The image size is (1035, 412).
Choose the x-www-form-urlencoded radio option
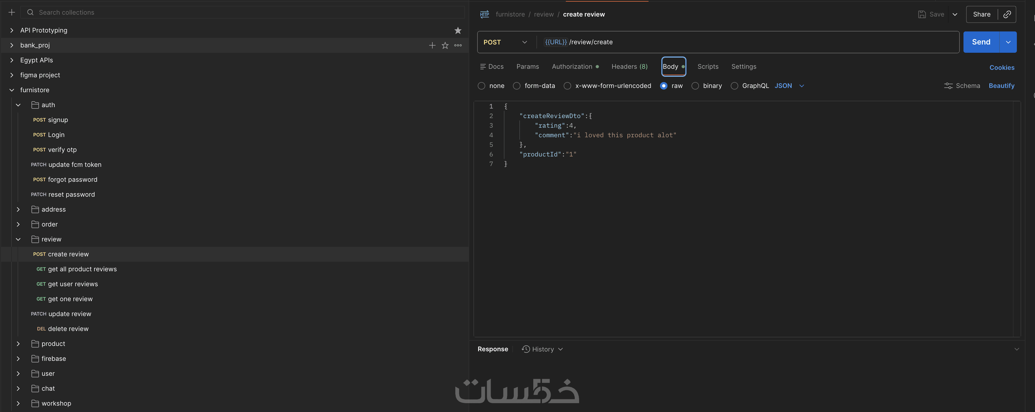pyautogui.click(x=567, y=86)
